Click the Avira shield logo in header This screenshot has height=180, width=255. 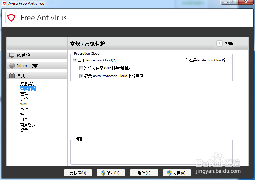click(x=11, y=18)
